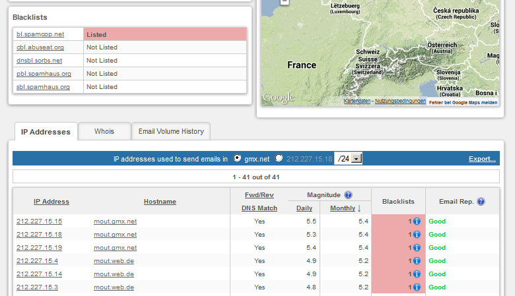Sort by Fwd/Rev DNS Match header

click(259, 202)
